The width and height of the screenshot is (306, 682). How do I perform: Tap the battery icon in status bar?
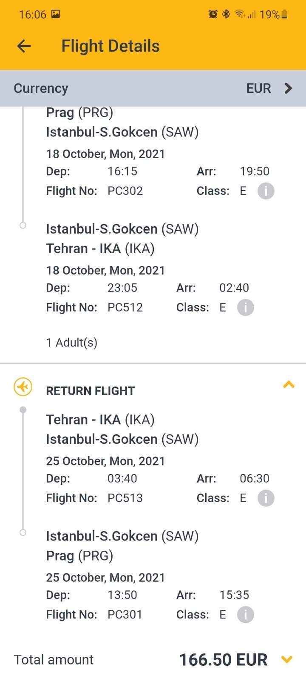tap(285, 14)
